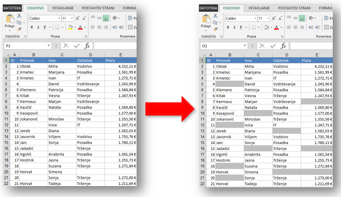
Task: Click formula bar input in left window
Action: click(115, 46)
